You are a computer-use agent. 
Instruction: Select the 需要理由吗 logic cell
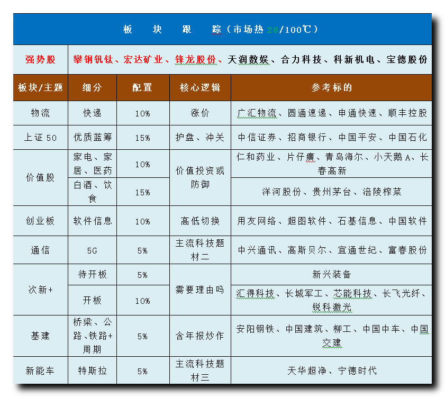click(x=200, y=290)
